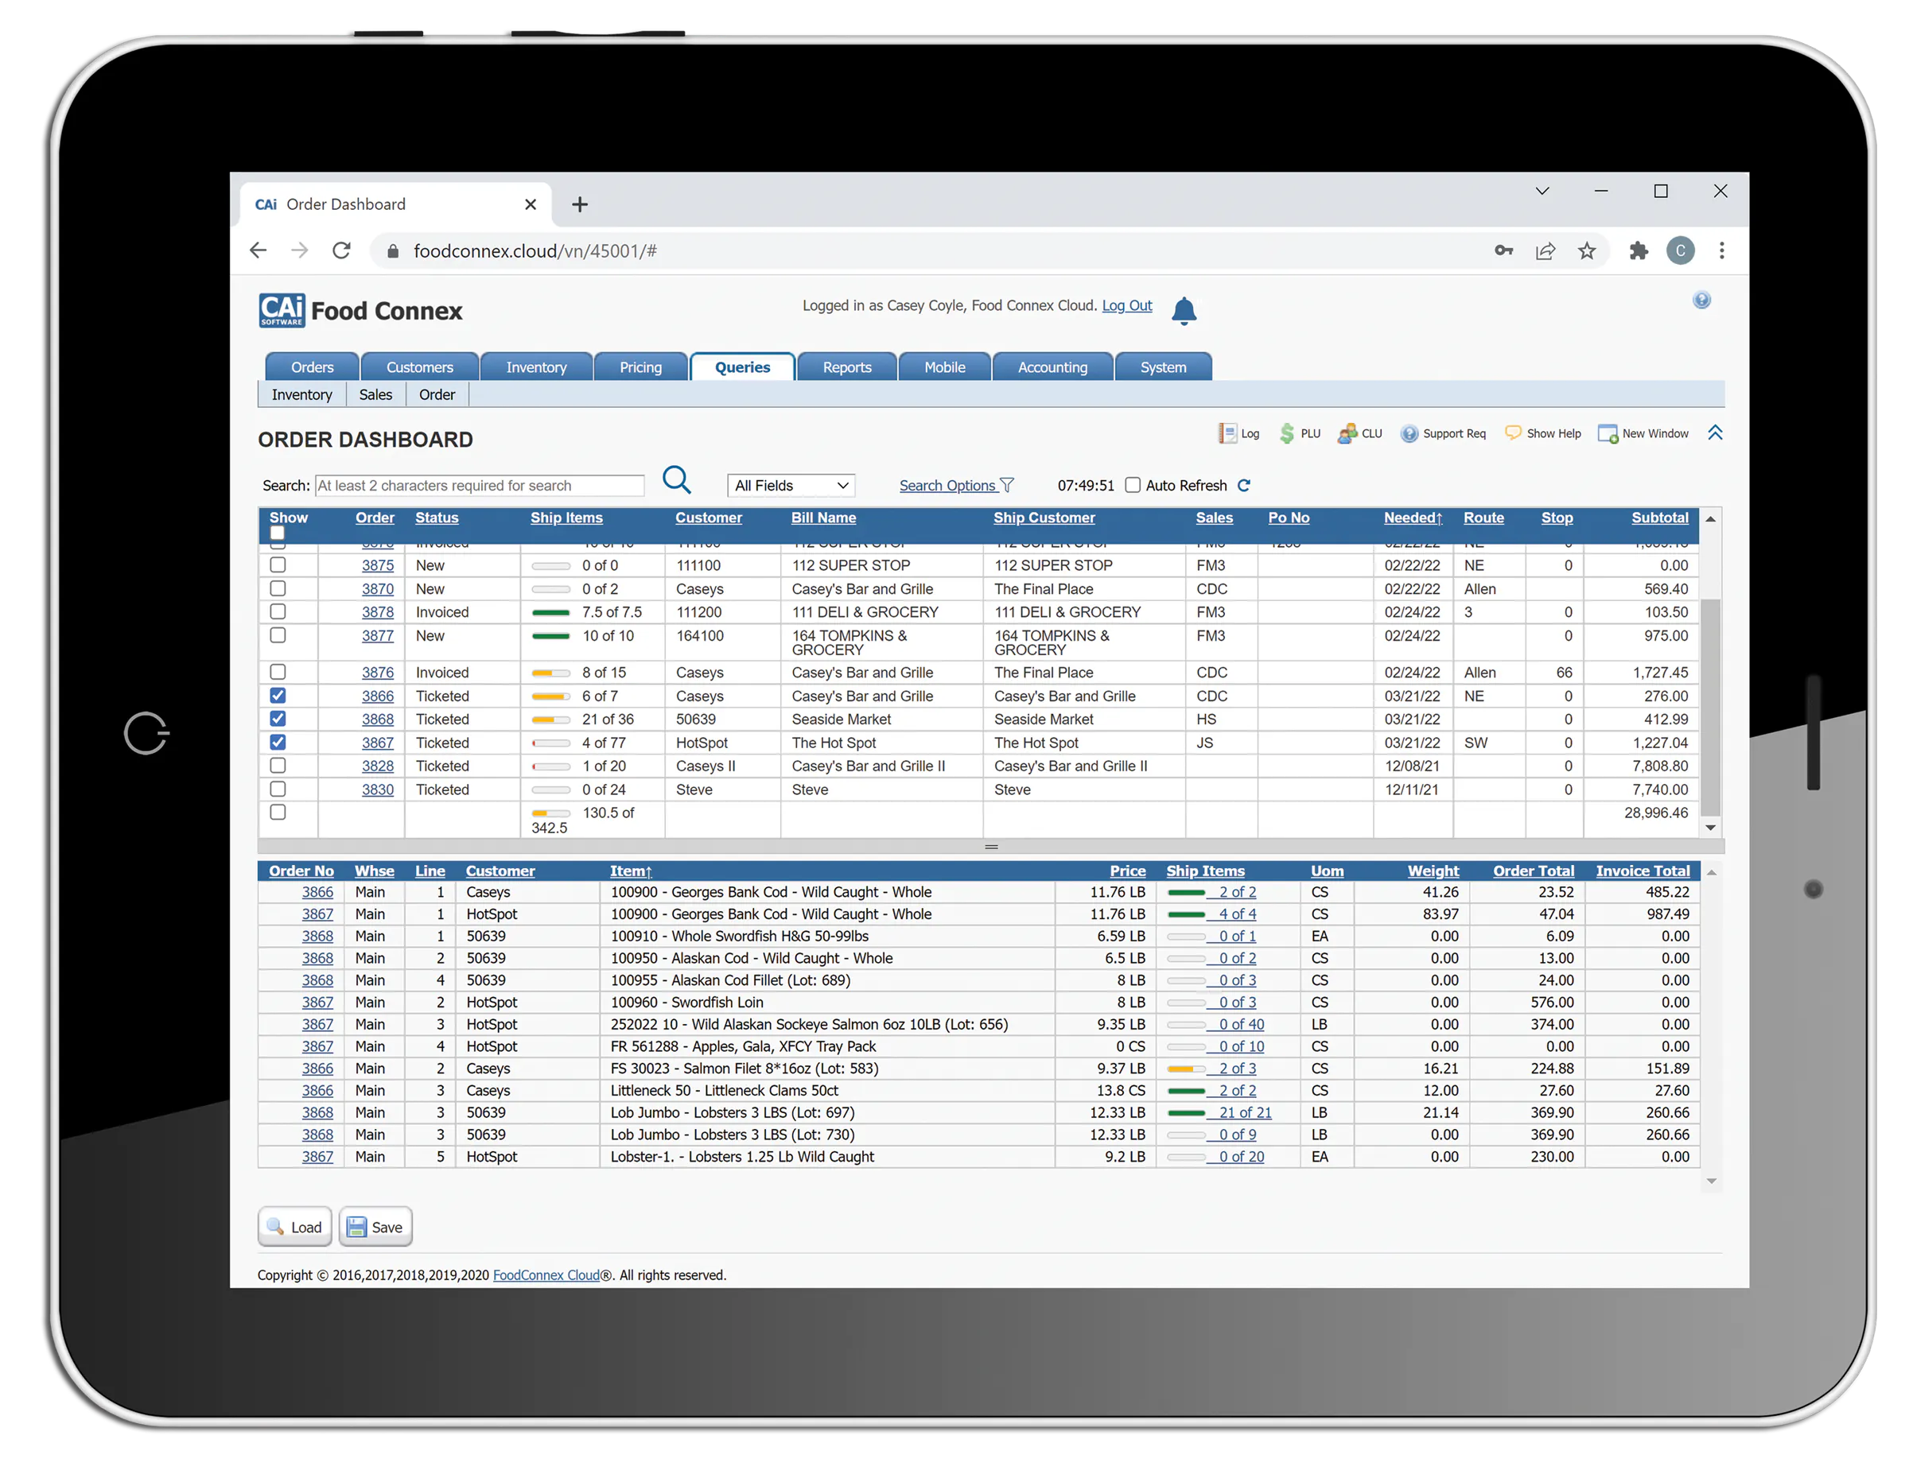
Task: Open the All Fields dropdown
Action: point(790,486)
